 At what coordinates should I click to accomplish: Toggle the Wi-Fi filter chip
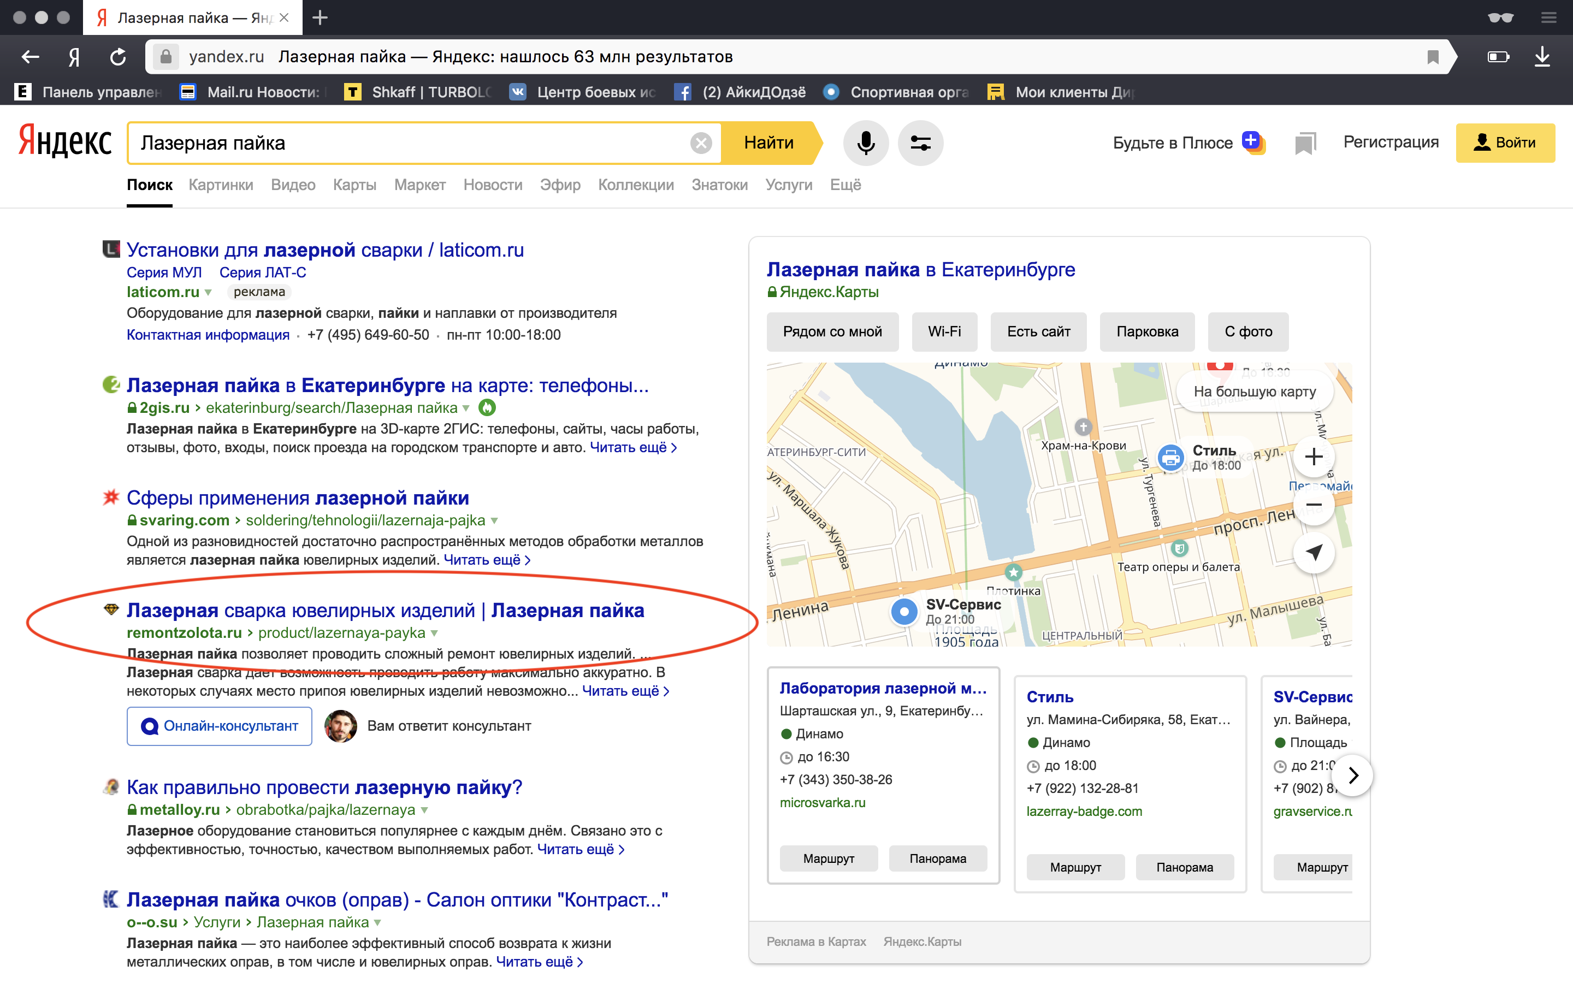pos(944,331)
